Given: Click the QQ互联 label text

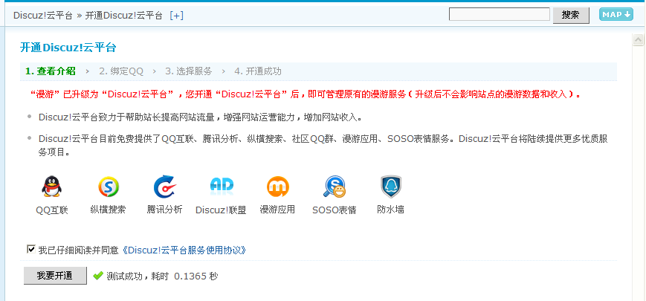Looking at the screenshot, I should [x=52, y=210].
